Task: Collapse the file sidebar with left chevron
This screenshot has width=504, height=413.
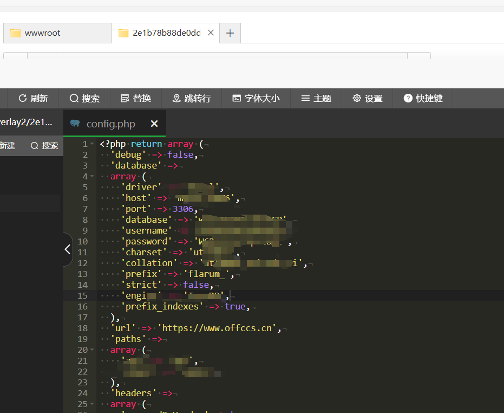Action: pos(68,249)
